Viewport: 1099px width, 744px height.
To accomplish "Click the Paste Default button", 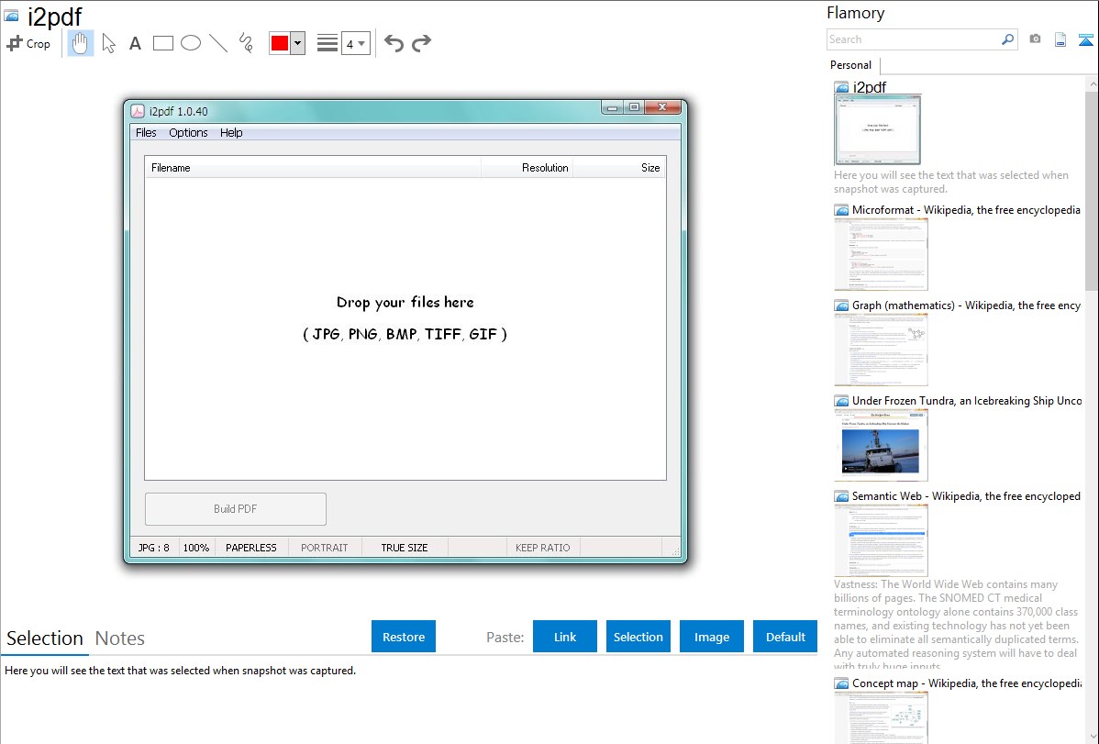I will click(785, 637).
